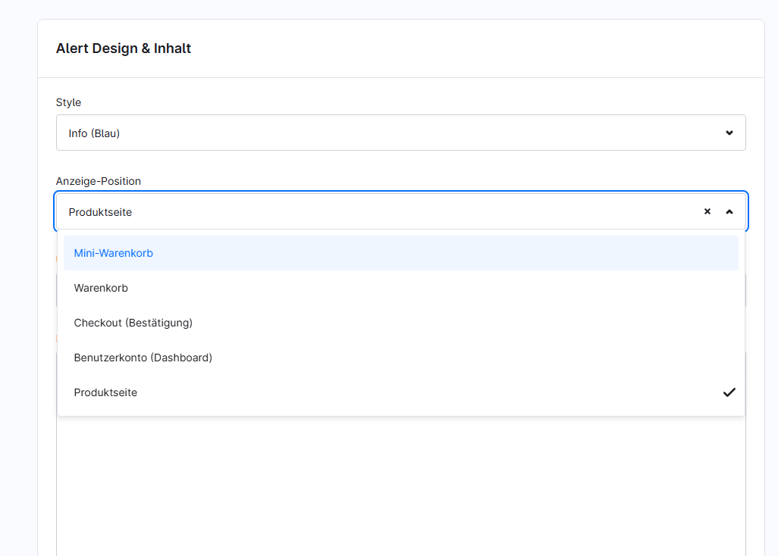Clear the Anzeige-Position selection with the x icon
This screenshot has height=556, width=778.
tap(707, 212)
